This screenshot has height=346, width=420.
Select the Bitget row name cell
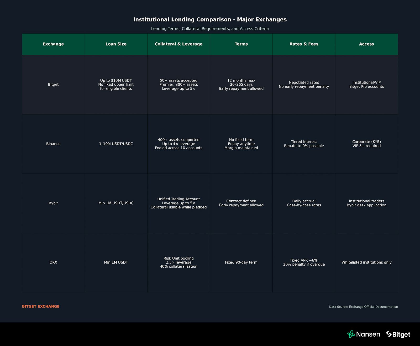(53, 85)
